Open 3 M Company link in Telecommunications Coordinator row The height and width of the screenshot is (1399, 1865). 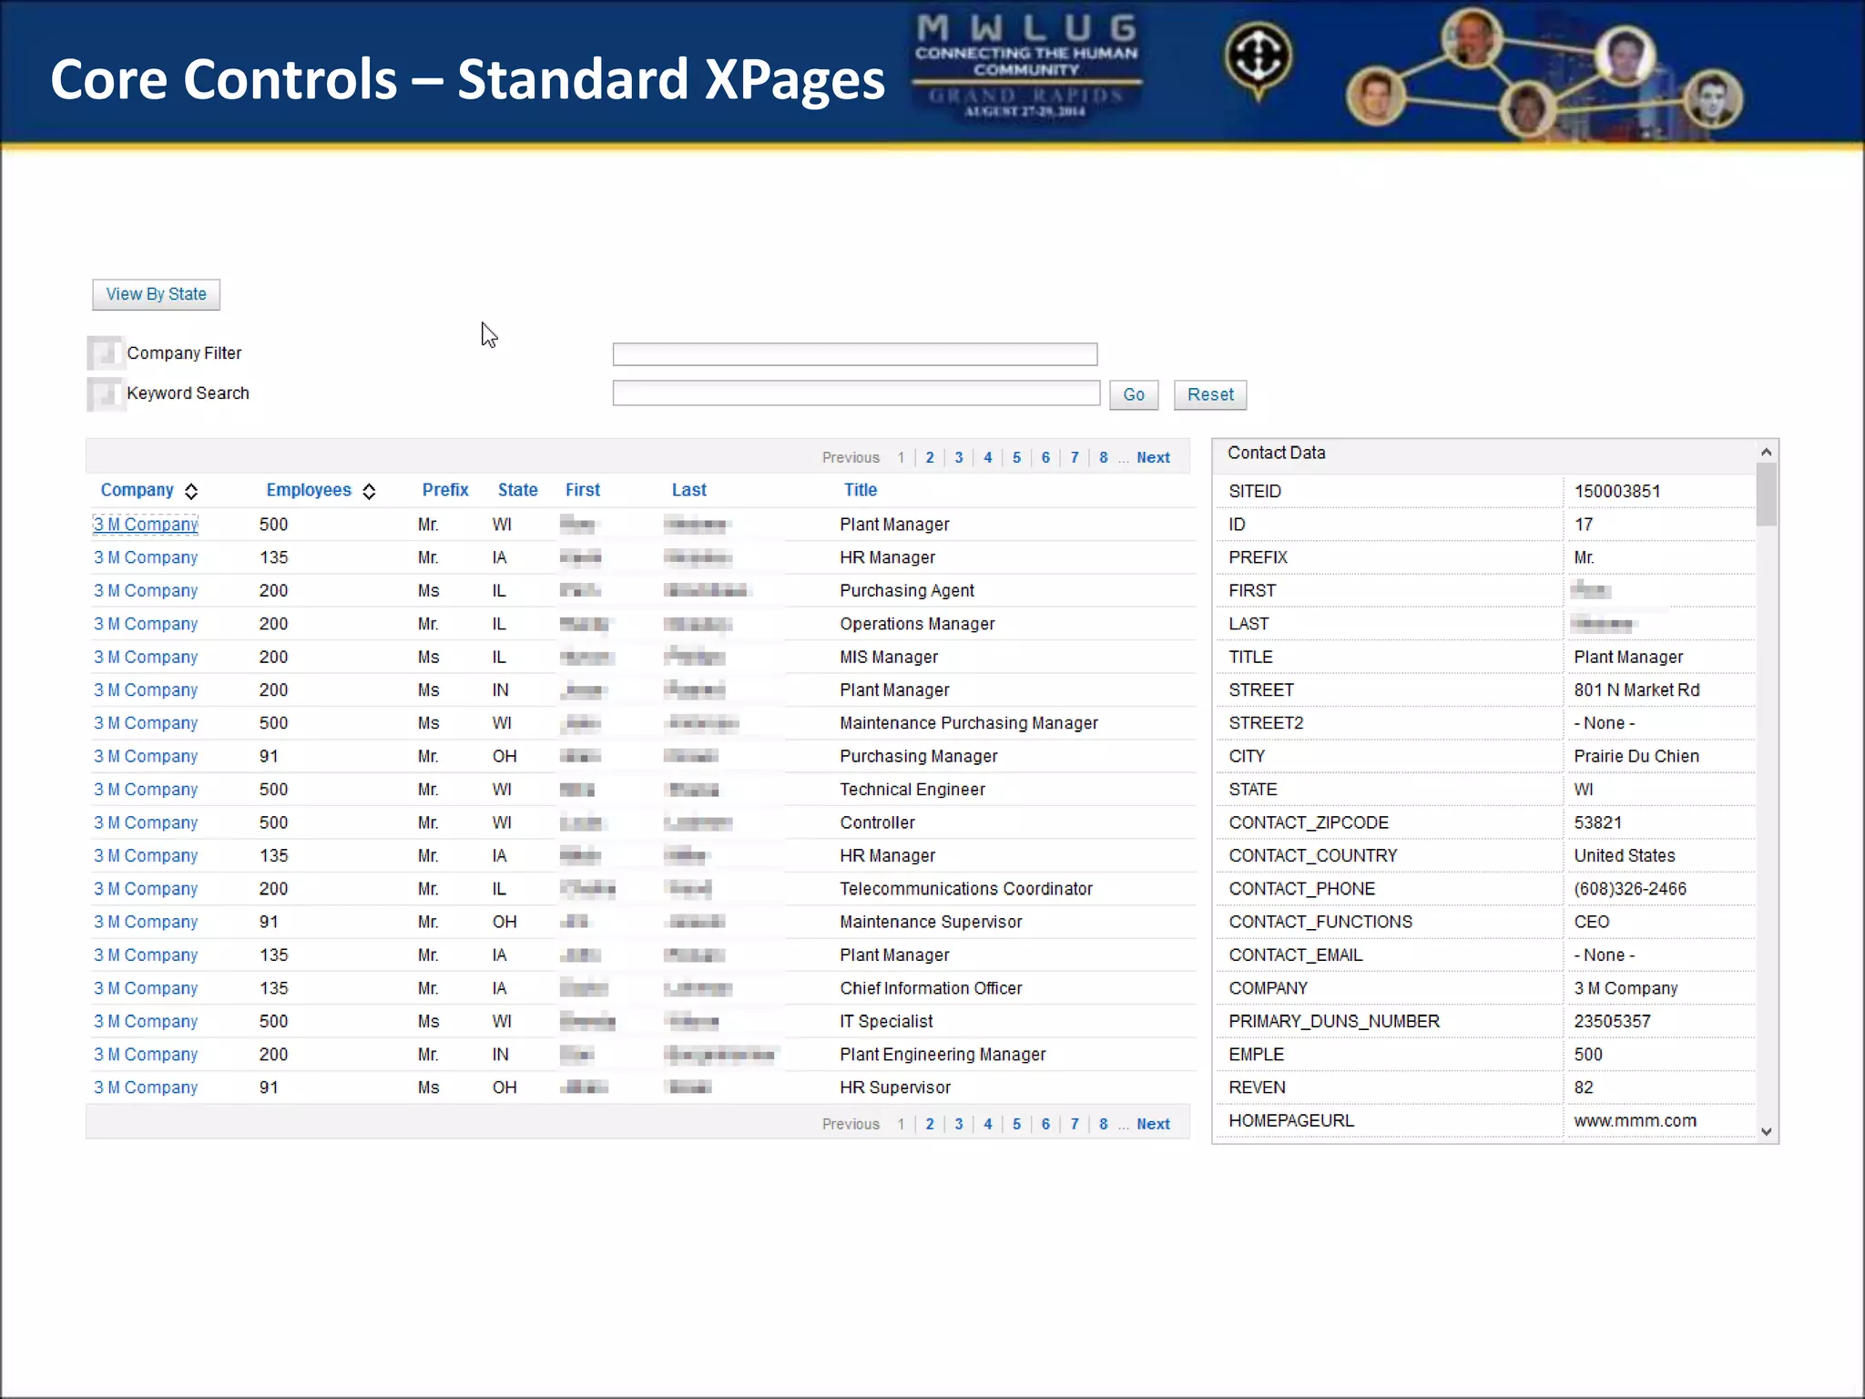pos(146,889)
